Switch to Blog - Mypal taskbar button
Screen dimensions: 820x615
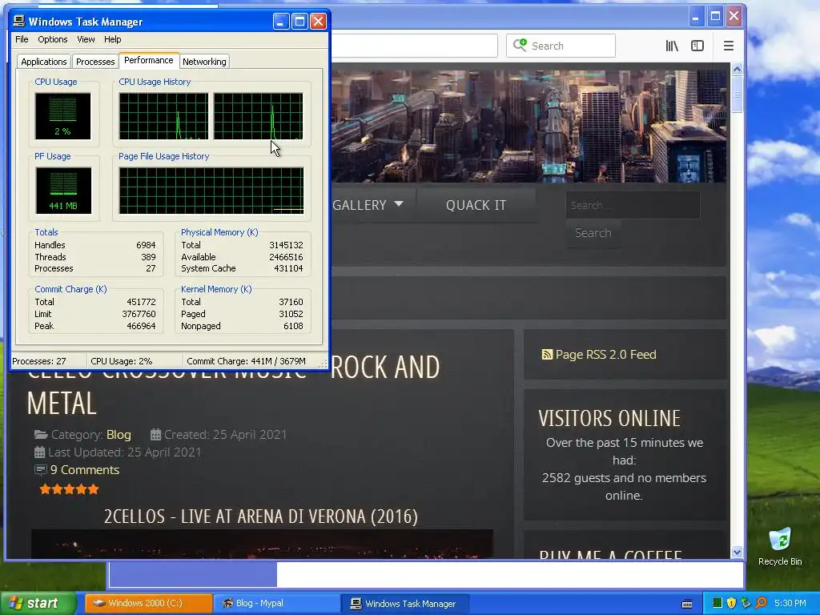(x=276, y=603)
